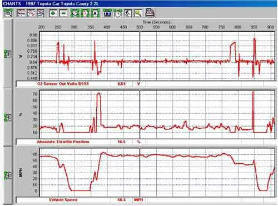Click the auto-scale 'A' toolbar icon
The image size is (278, 206).
[95, 13]
